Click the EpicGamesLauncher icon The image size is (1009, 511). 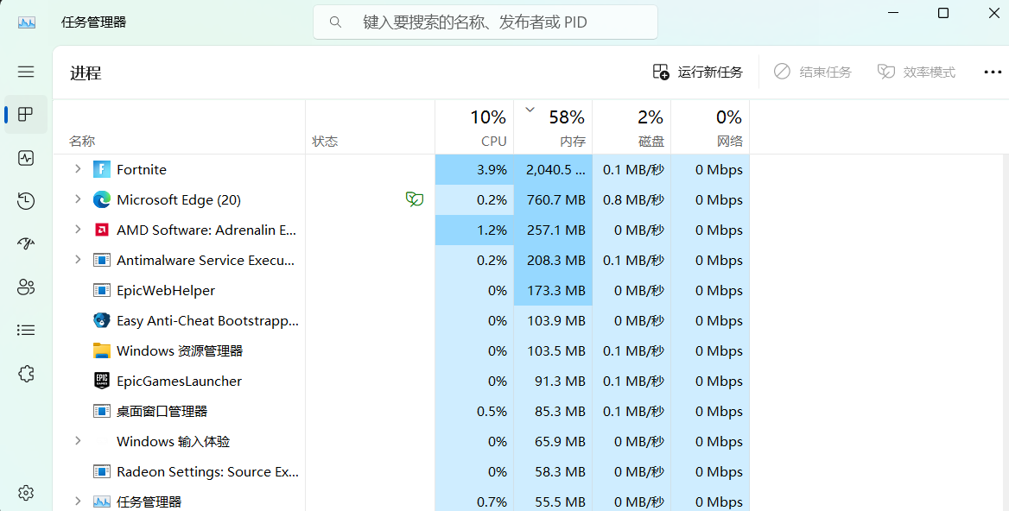pyautogui.click(x=102, y=382)
